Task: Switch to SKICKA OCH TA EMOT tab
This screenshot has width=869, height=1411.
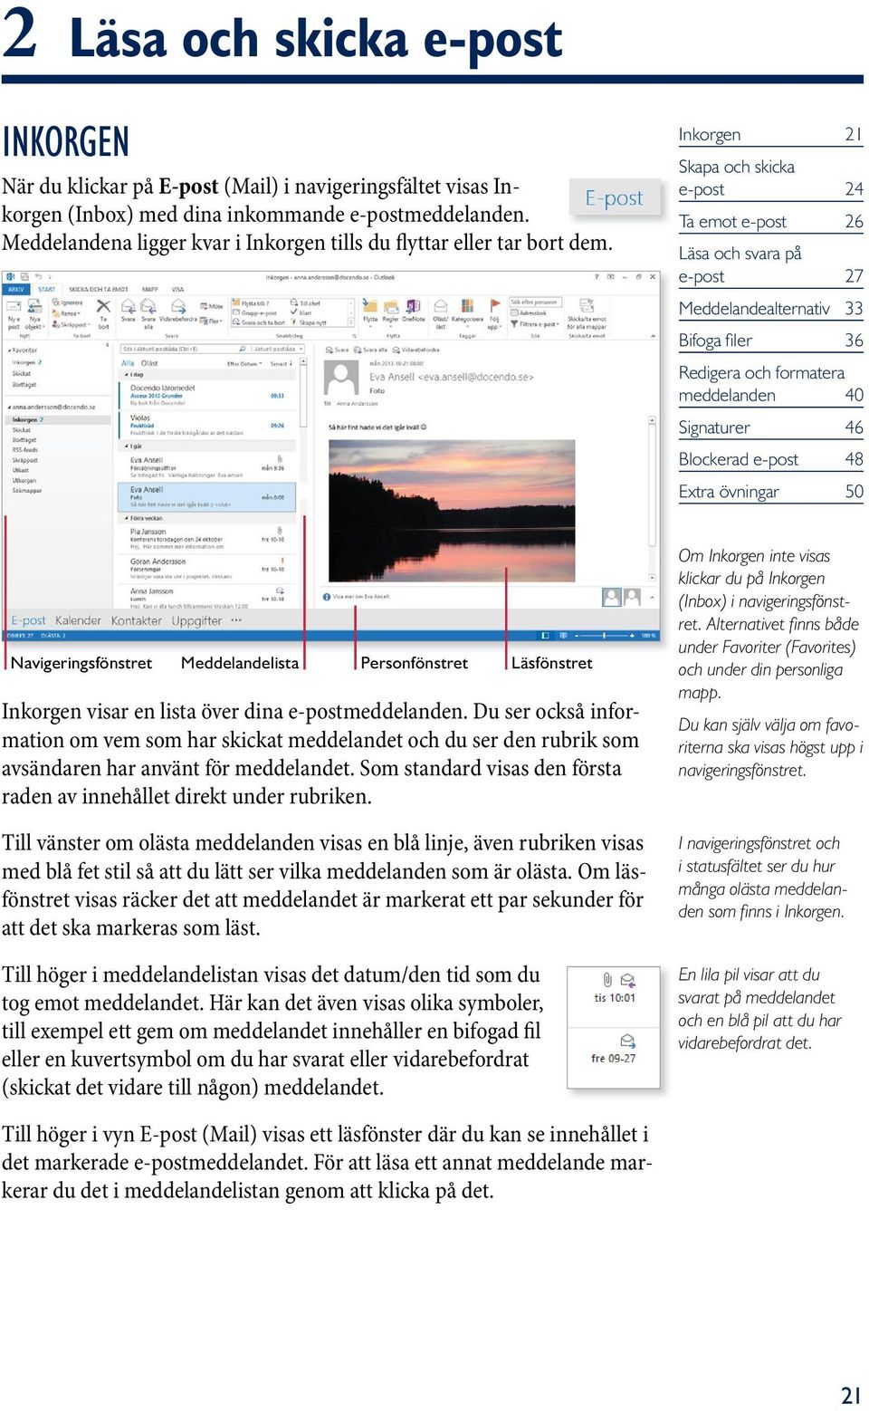Action: 99,289
